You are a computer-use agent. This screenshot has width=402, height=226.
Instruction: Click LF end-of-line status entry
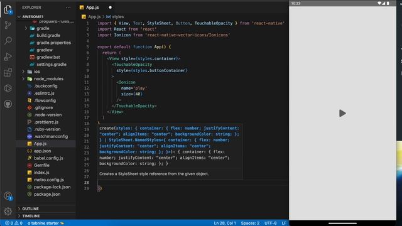click(x=284, y=223)
